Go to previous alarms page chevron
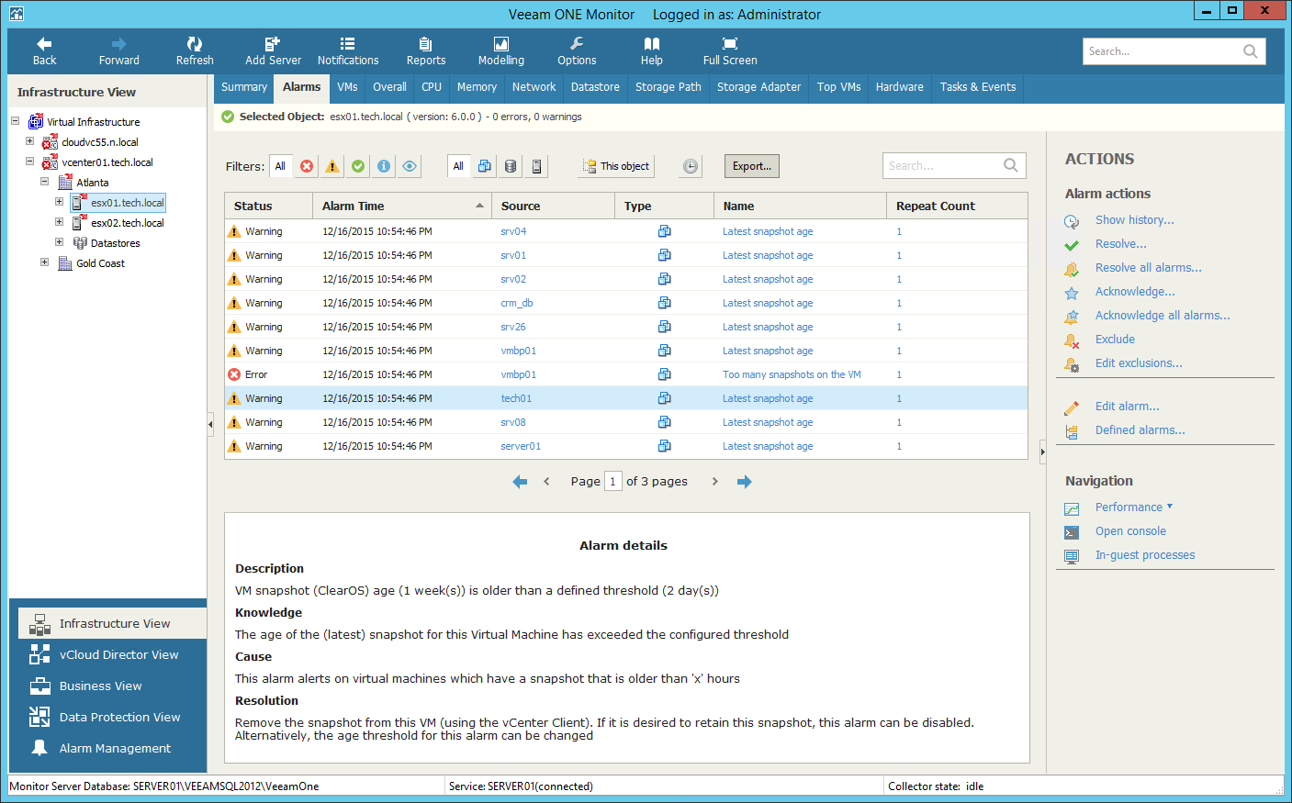The width and height of the screenshot is (1292, 803). coord(546,482)
